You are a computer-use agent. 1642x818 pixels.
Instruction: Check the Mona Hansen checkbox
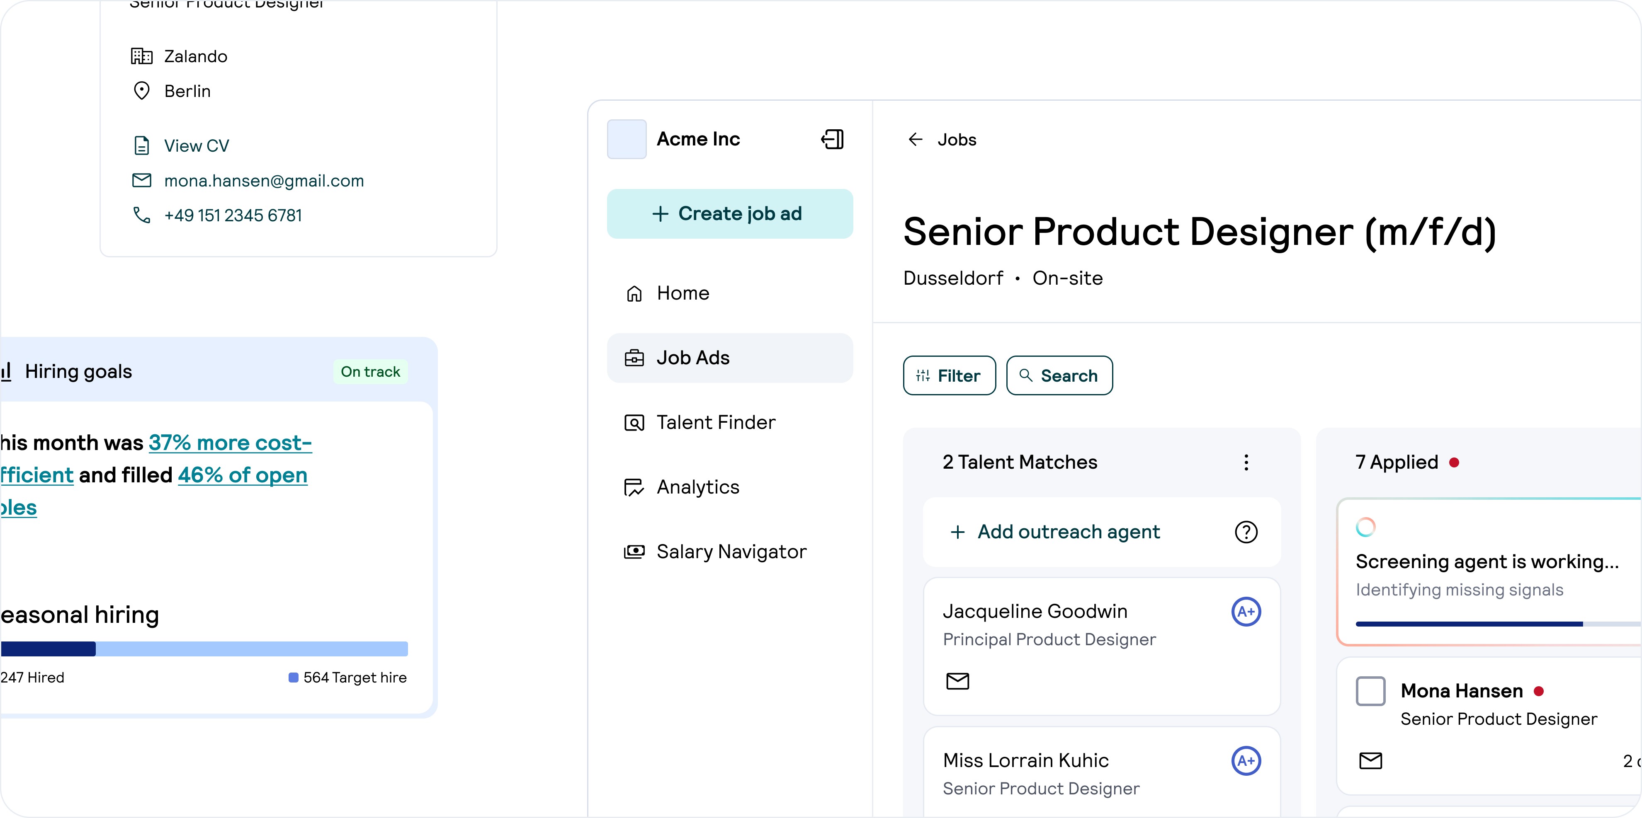tap(1370, 691)
